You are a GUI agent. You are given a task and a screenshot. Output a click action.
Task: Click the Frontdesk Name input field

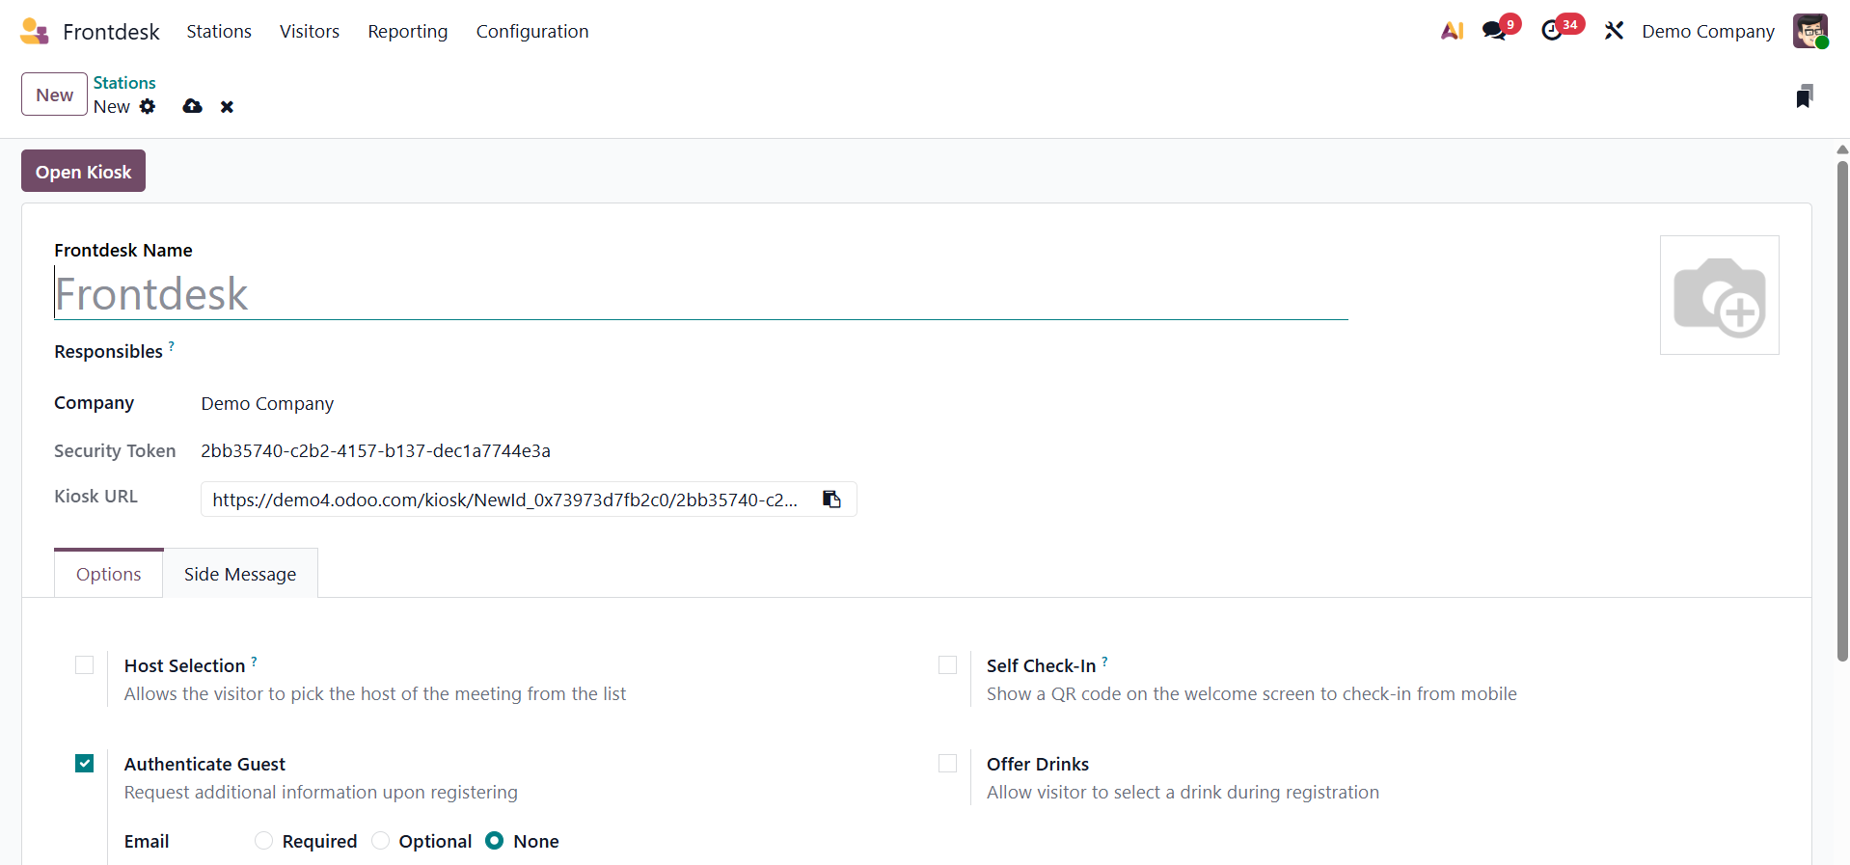point(700,294)
